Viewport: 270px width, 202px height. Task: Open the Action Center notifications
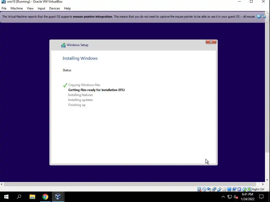[x=261, y=197]
